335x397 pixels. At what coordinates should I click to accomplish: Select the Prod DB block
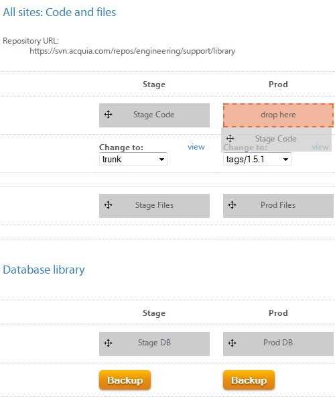tap(278, 344)
